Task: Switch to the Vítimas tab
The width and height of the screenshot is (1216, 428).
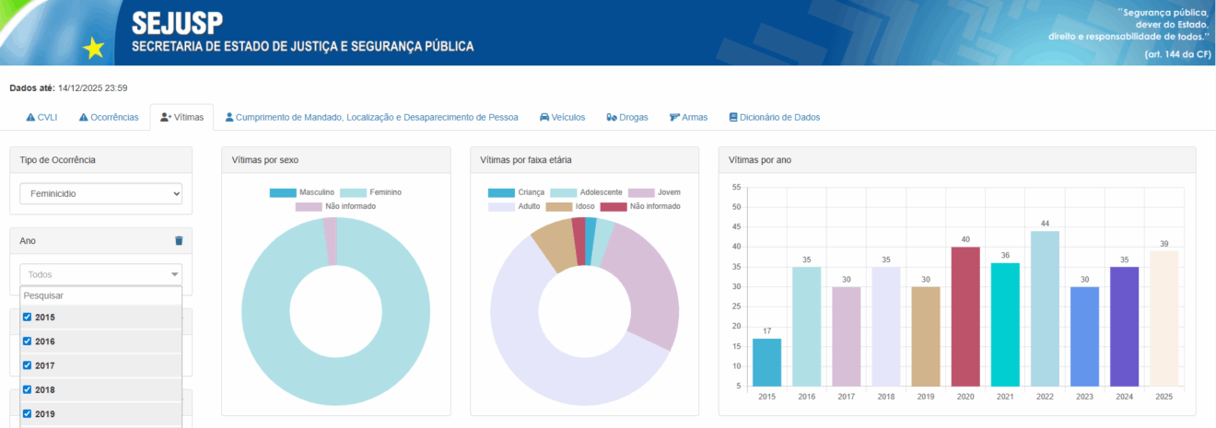Action: tap(181, 118)
